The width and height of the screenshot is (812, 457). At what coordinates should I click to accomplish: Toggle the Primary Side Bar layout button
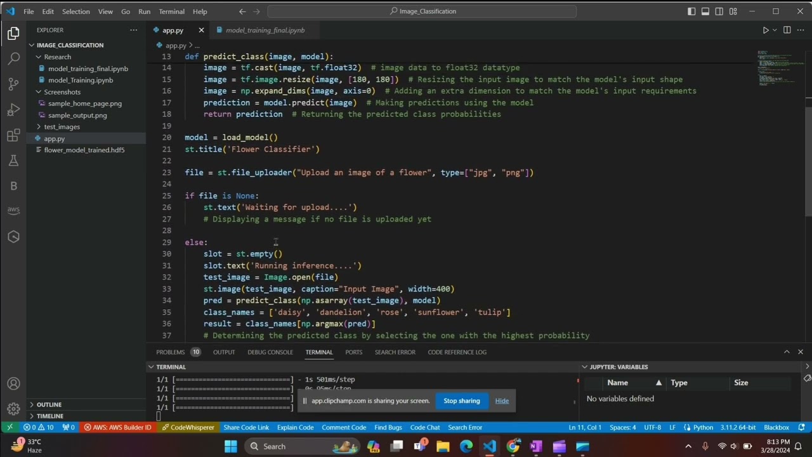point(691,11)
